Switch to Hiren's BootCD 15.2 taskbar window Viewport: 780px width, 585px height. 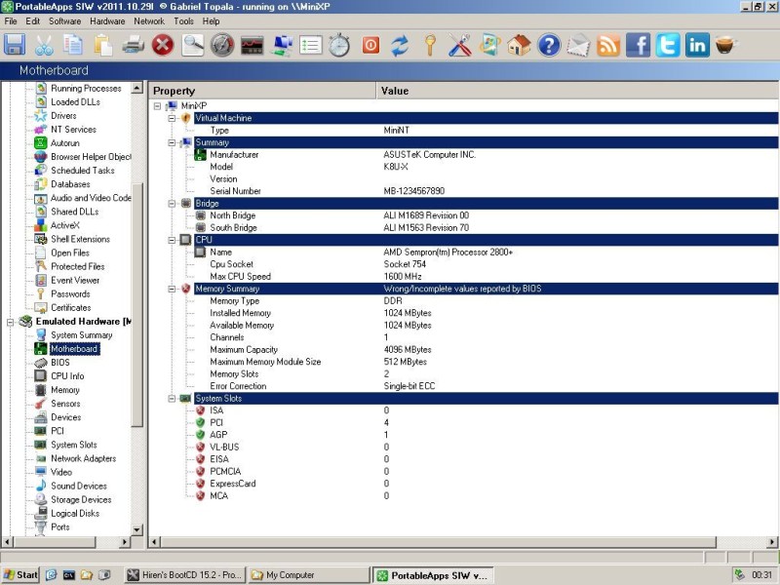tap(184, 575)
